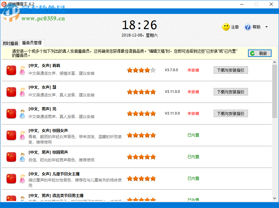The height and width of the screenshot is (208, 279).
Task: Click the female avatar icon for 慧
Action: click(x=22, y=92)
